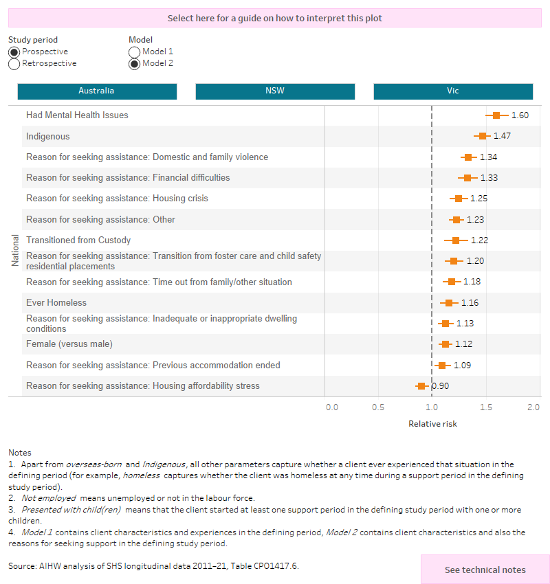Select the Retrospective study period

[x=13, y=63]
